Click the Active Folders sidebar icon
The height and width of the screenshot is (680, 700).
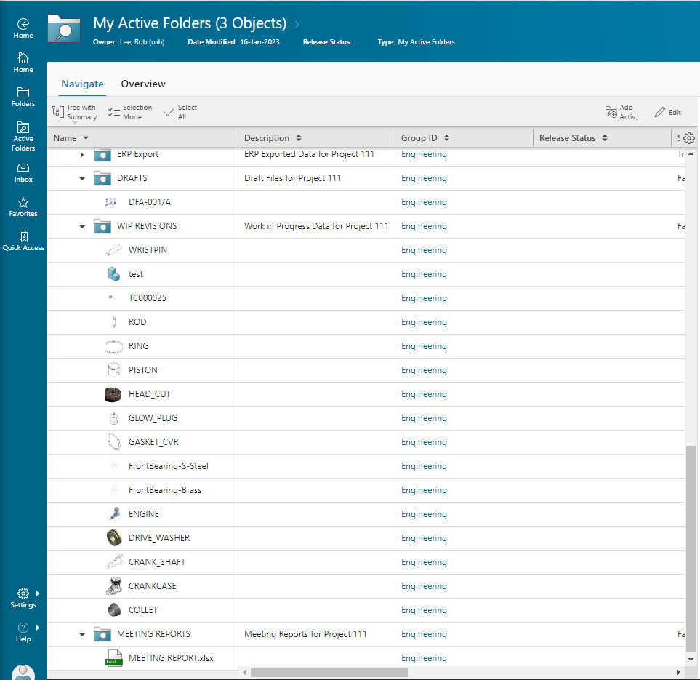click(23, 133)
